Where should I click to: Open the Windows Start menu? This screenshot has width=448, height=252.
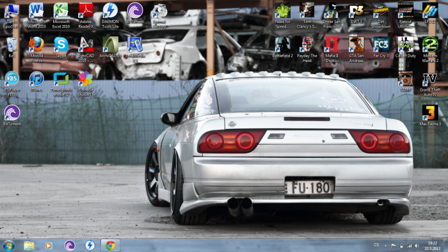[x=8, y=246]
